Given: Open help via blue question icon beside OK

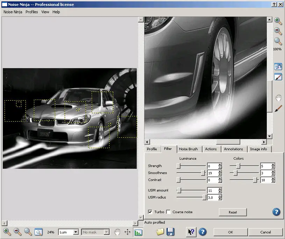Looking at the screenshot, I should tap(202, 232).
